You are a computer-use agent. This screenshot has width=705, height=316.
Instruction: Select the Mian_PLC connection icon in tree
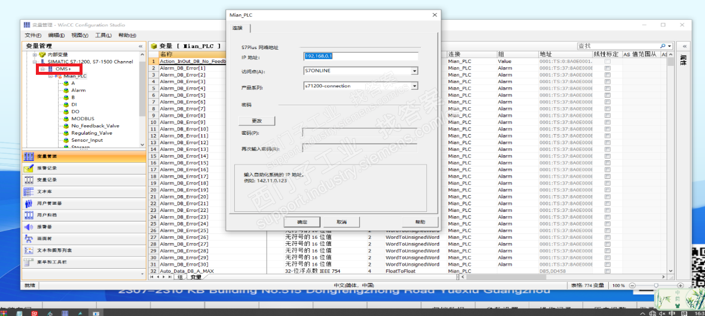click(x=59, y=77)
